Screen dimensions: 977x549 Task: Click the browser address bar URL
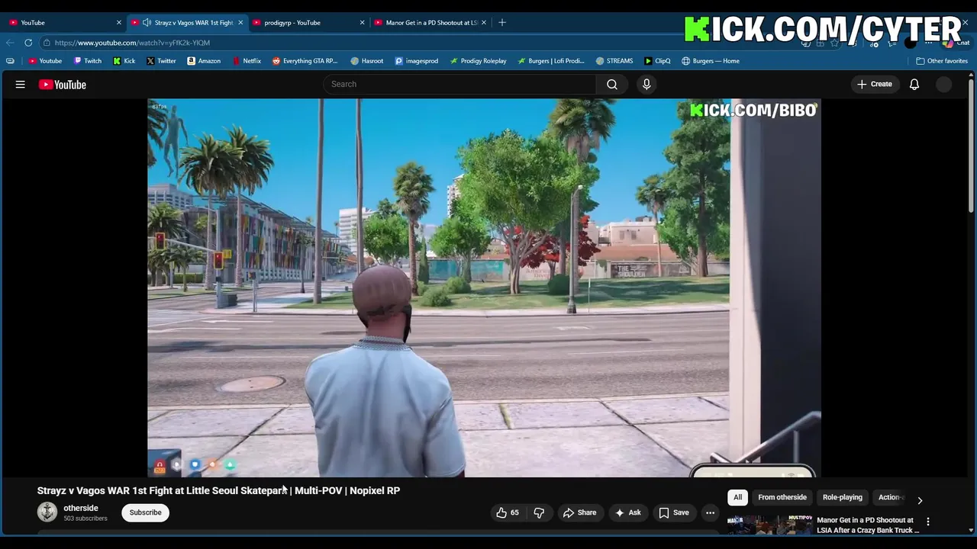[132, 43]
